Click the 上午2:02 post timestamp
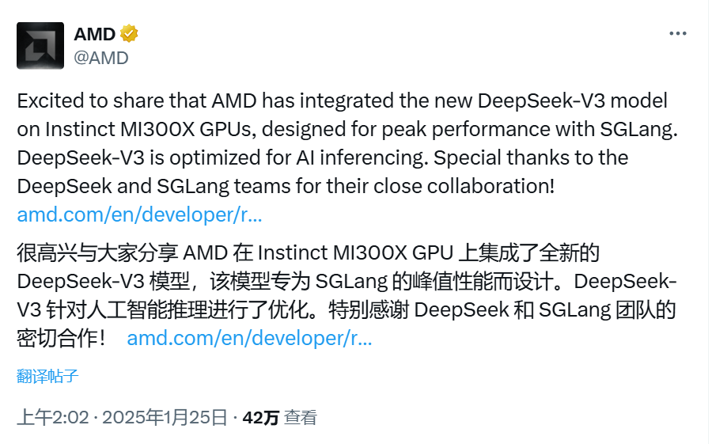 click(53, 417)
